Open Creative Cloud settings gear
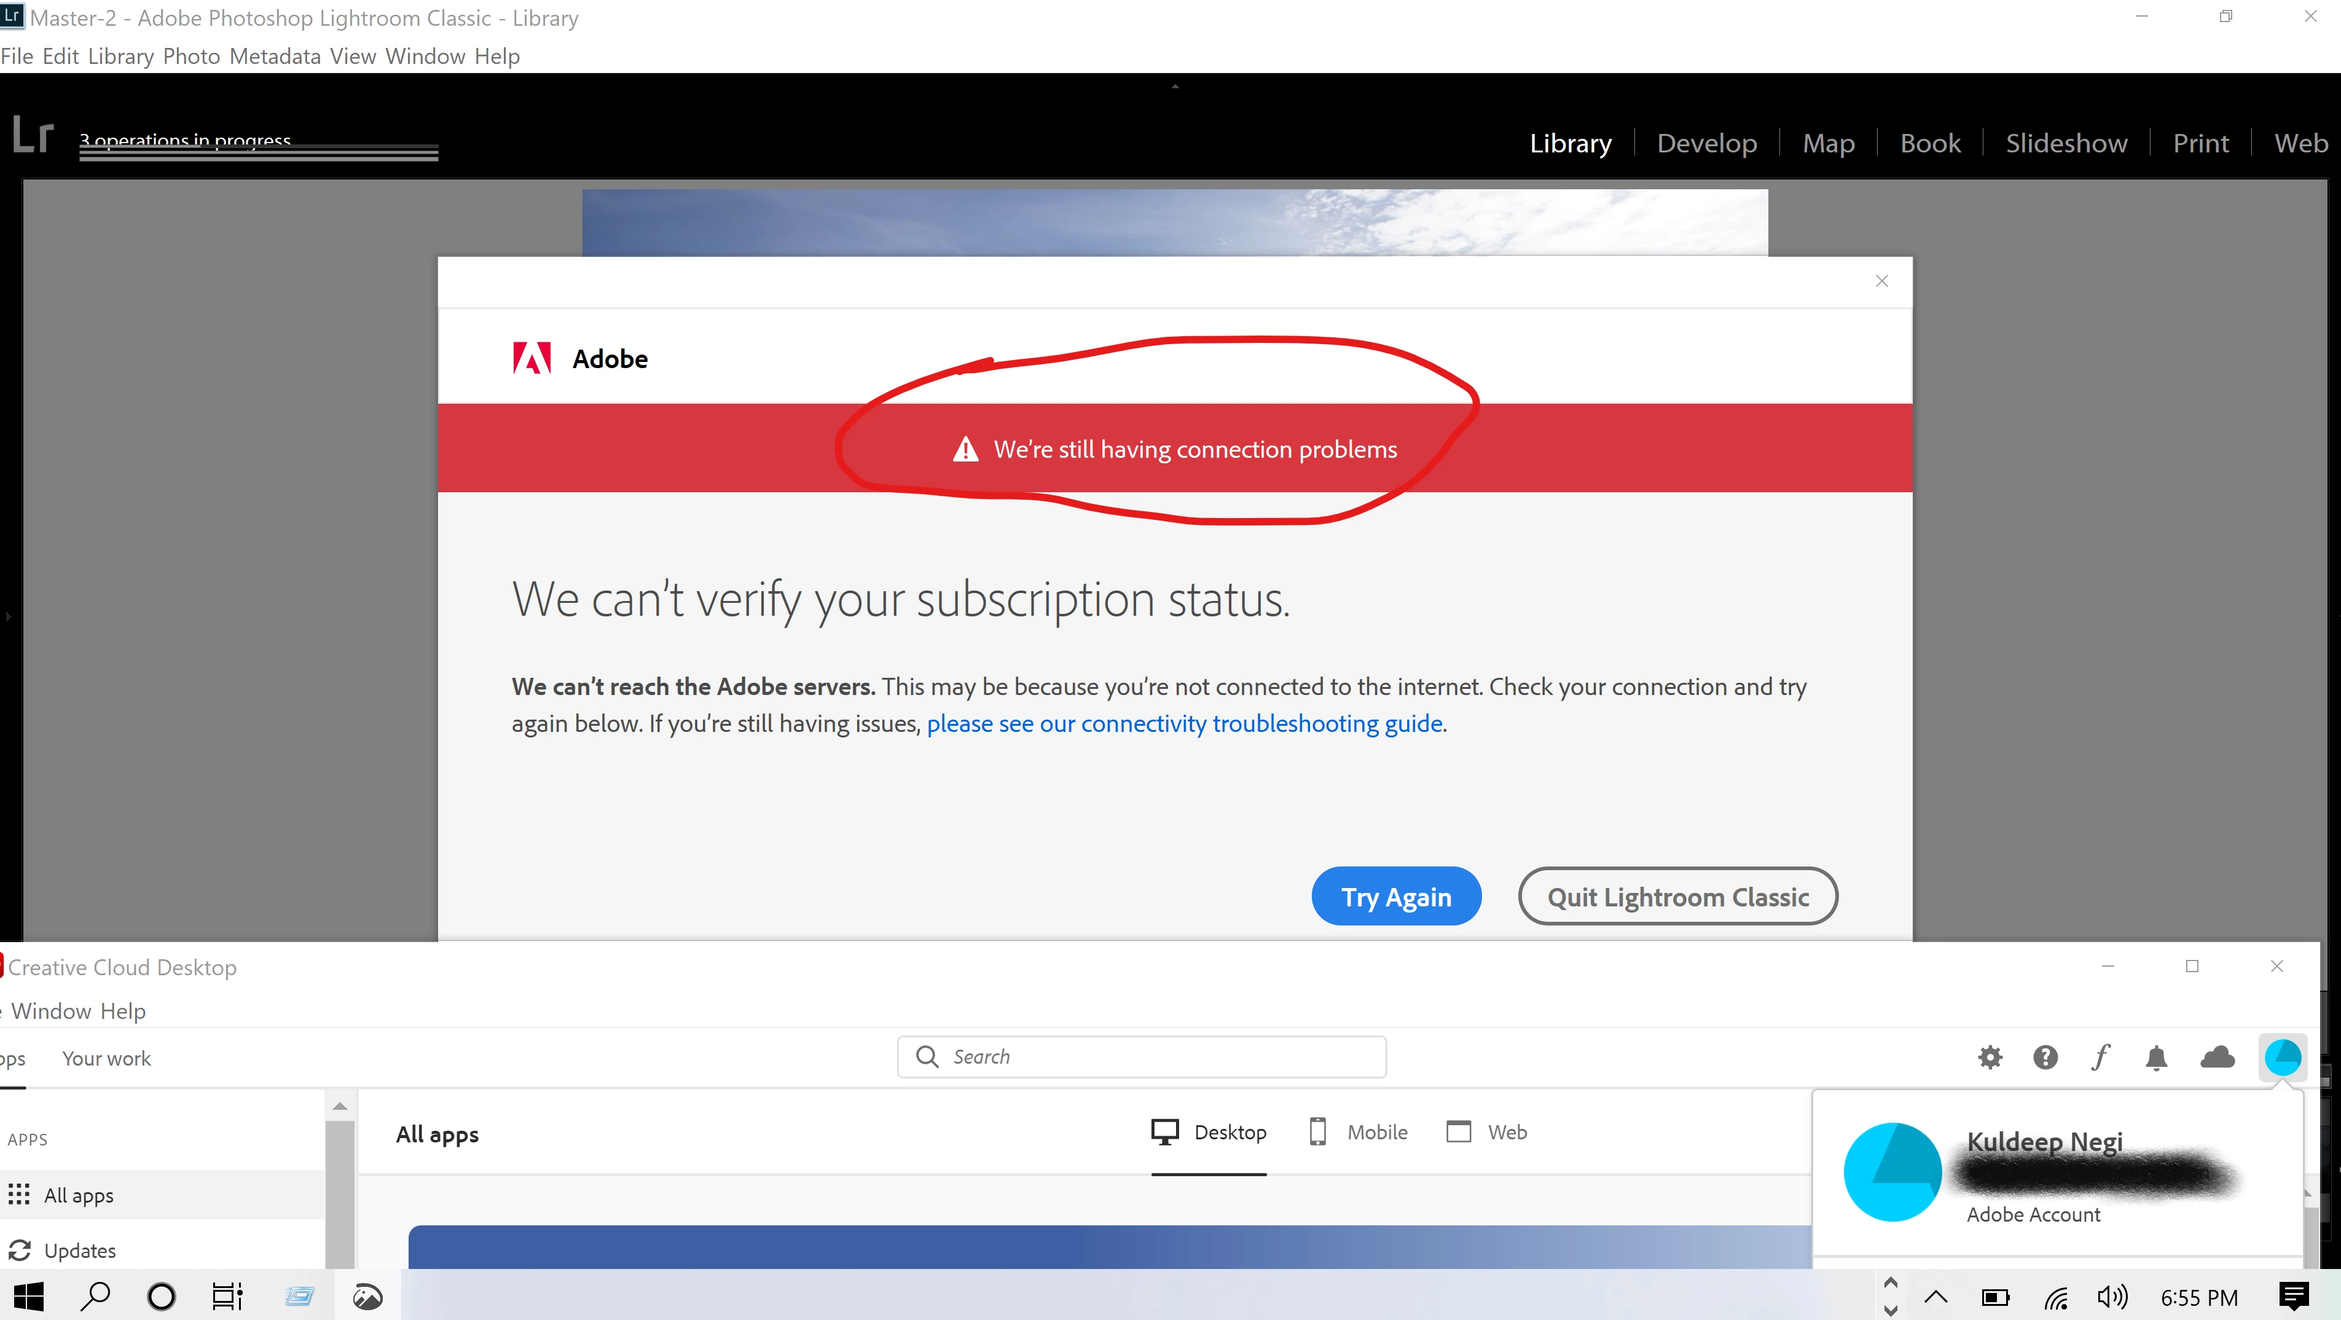The width and height of the screenshot is (2341, 1320). pyautogui.click(x=1990, y=1057)
